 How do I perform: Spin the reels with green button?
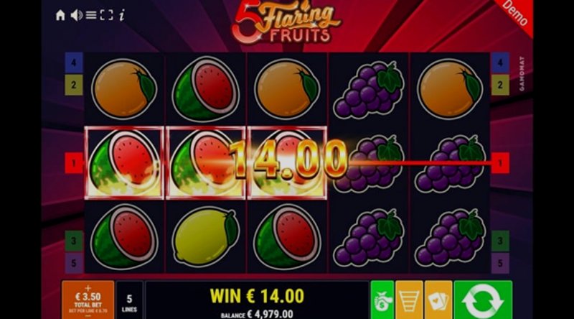tap(483, 300)
